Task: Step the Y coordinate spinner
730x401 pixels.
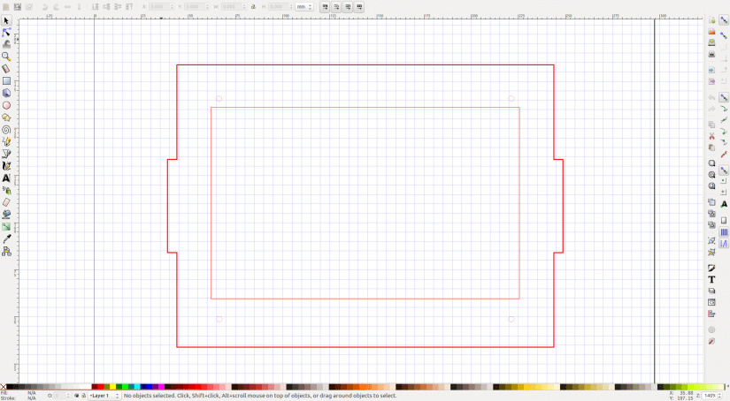Action: [207, 7]
